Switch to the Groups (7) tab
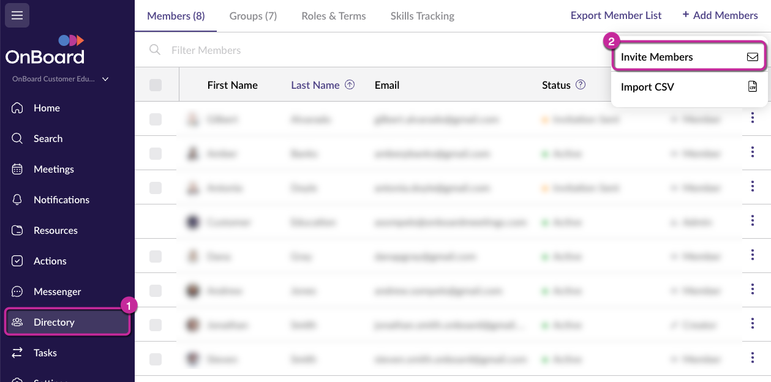The image size is (771, 382). (253, 16)
